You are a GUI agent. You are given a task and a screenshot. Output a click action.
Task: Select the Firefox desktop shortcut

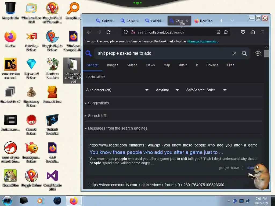pyautogui.click(x=10, y=39)
